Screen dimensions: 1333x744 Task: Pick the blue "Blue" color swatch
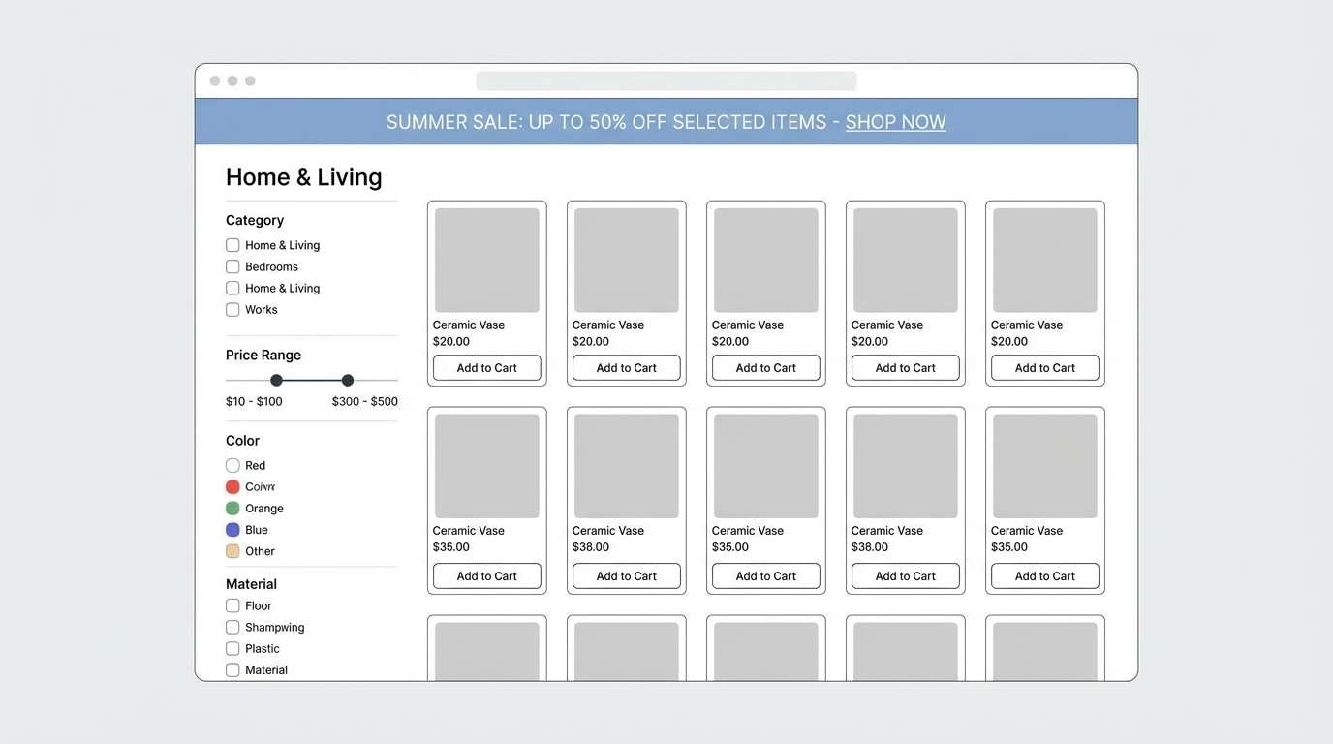232,529
